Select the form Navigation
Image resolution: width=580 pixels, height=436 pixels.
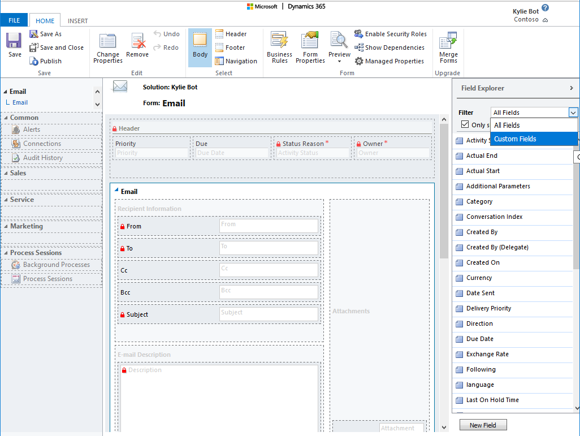[x=236, y=61]
